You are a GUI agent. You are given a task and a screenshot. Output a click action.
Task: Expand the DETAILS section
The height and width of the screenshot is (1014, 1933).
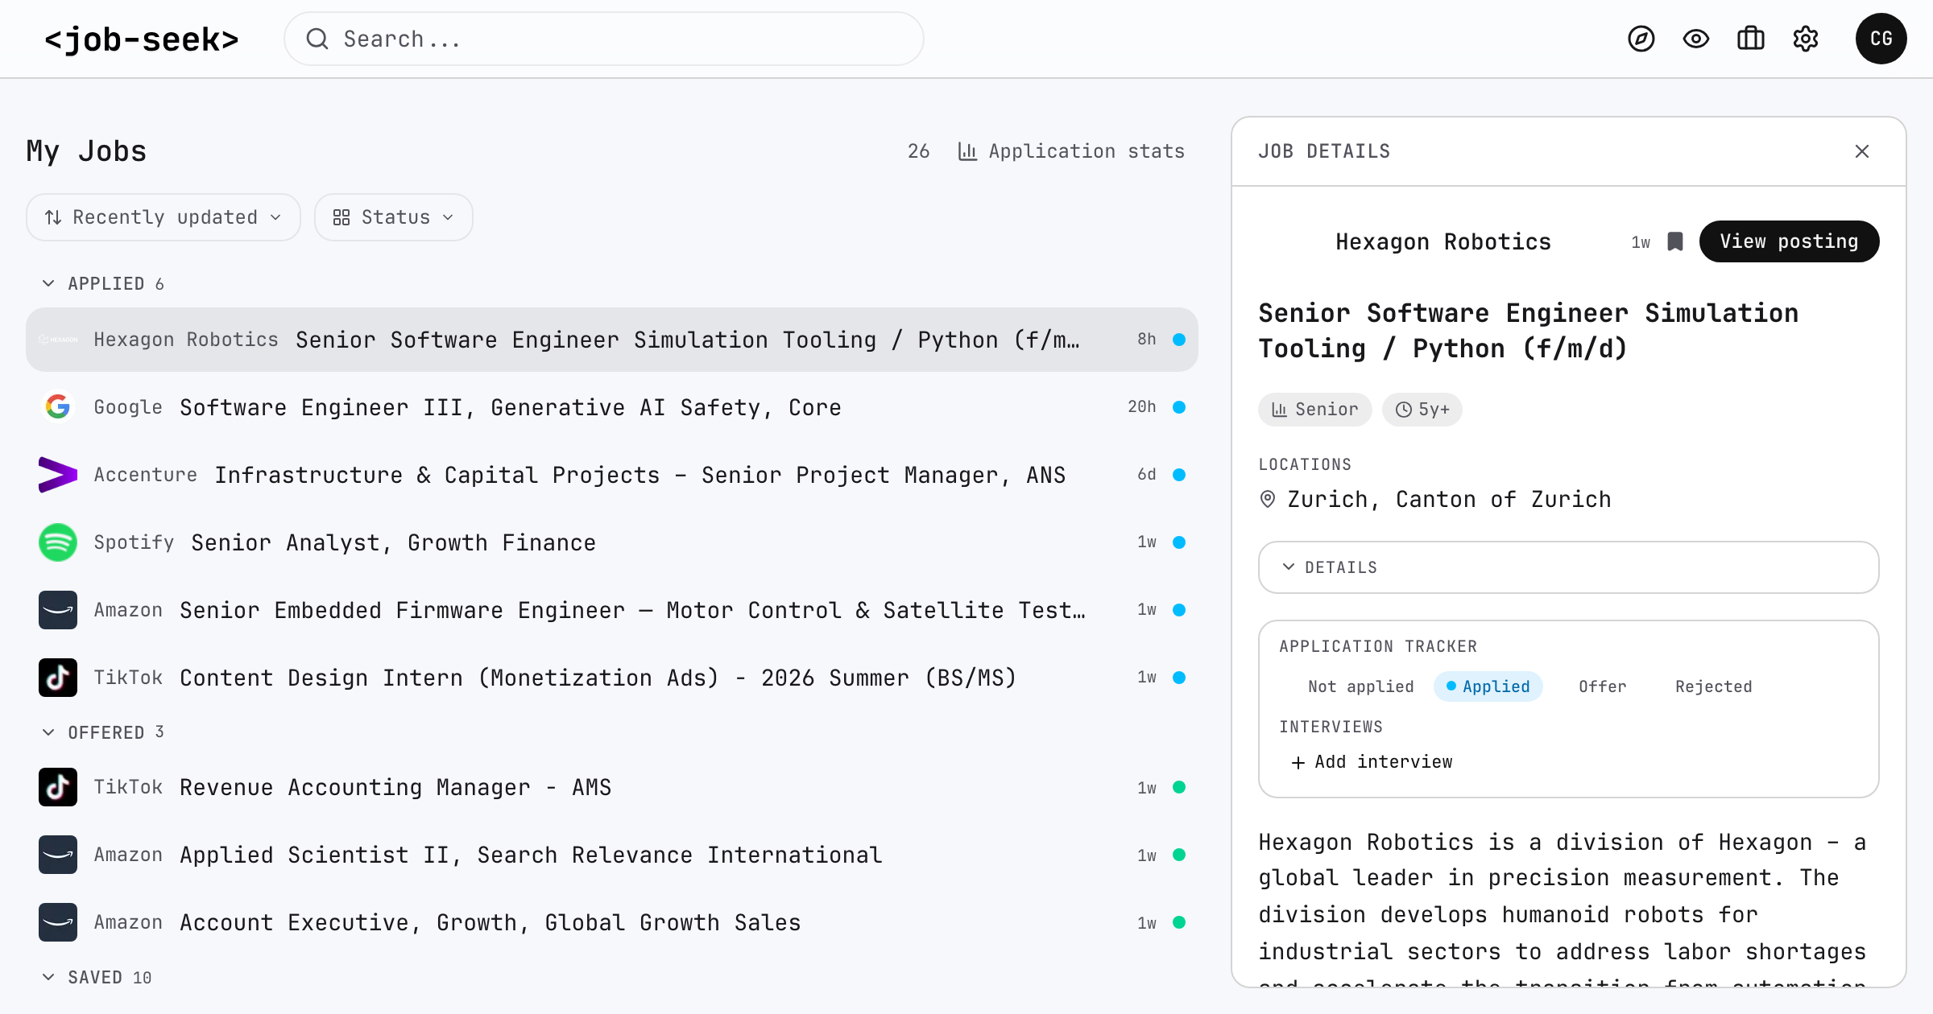click(1568, 567)
